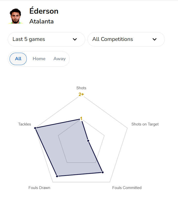Click Éderson's player photo
The height and width of the screenshot is (205, 178).
[x=16, y=16]
